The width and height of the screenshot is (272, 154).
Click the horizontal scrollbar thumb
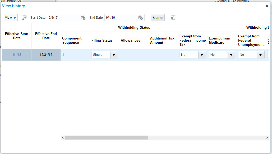(107, 138)
